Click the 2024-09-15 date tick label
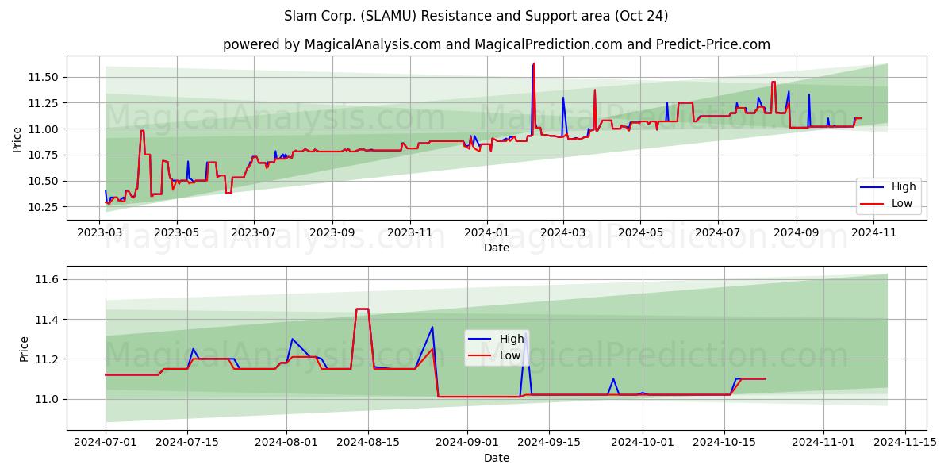Viewport: 952px width, 476px height. [x=549, y=443]
